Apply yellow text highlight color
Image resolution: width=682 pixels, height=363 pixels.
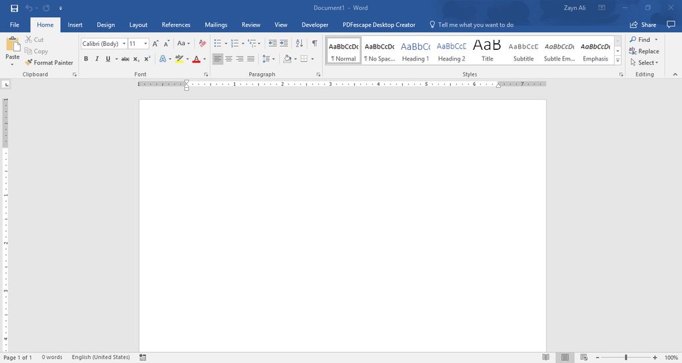pos(179,59)
